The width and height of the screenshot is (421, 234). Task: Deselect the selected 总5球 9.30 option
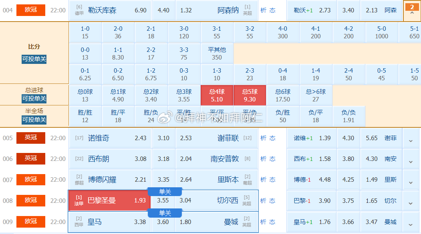coord(250,95)
